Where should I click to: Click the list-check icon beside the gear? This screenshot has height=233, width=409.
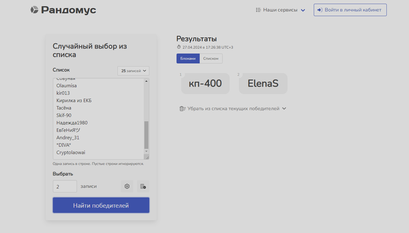coord(143,186)
